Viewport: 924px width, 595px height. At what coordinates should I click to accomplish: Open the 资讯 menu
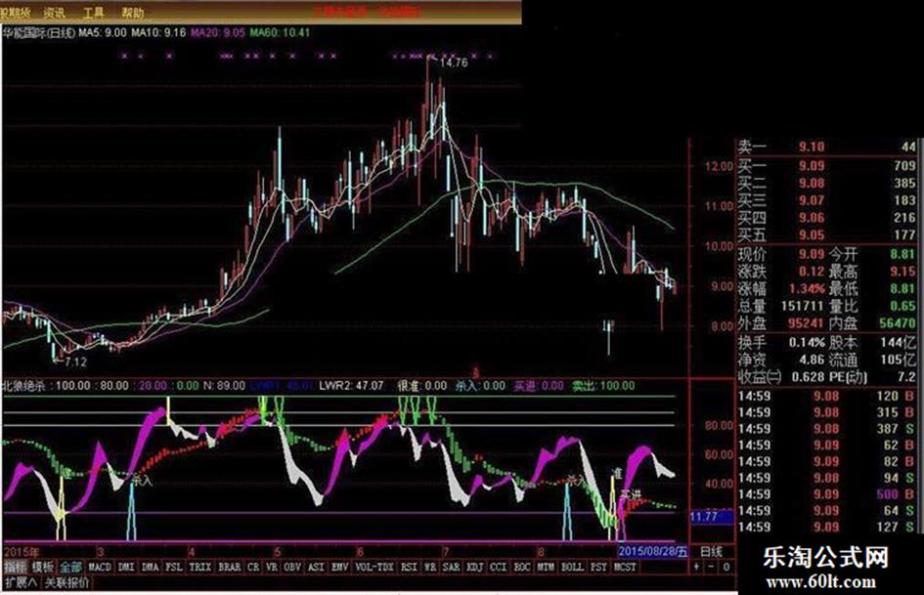(54, 12)
